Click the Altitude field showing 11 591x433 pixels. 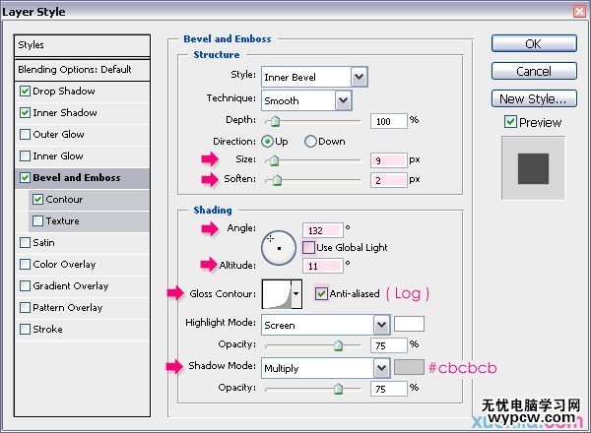point(323,267)
